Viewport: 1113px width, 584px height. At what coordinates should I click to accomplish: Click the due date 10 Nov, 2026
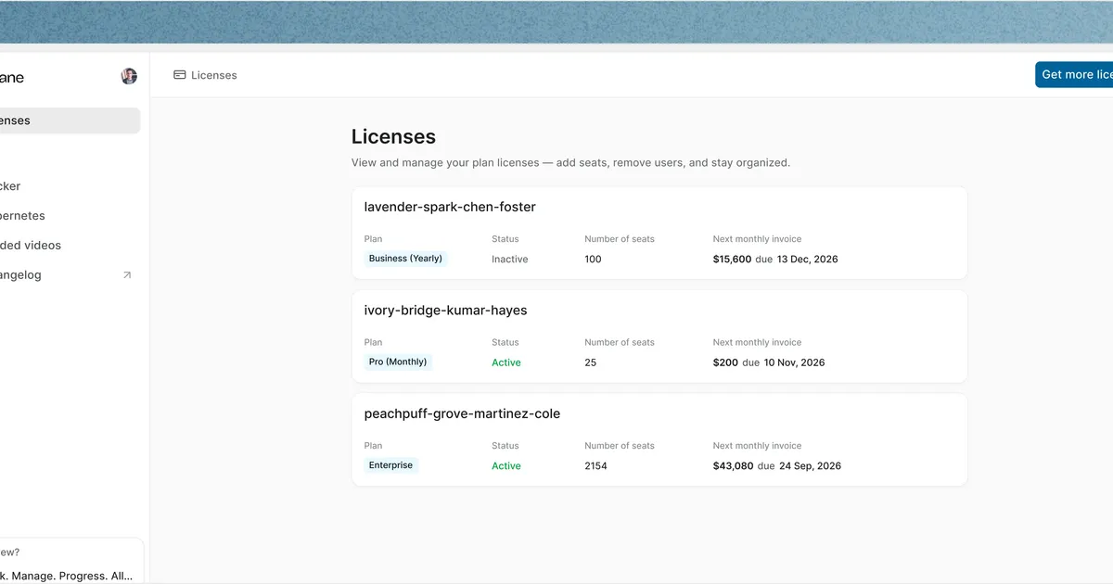[x=794, y=362]
